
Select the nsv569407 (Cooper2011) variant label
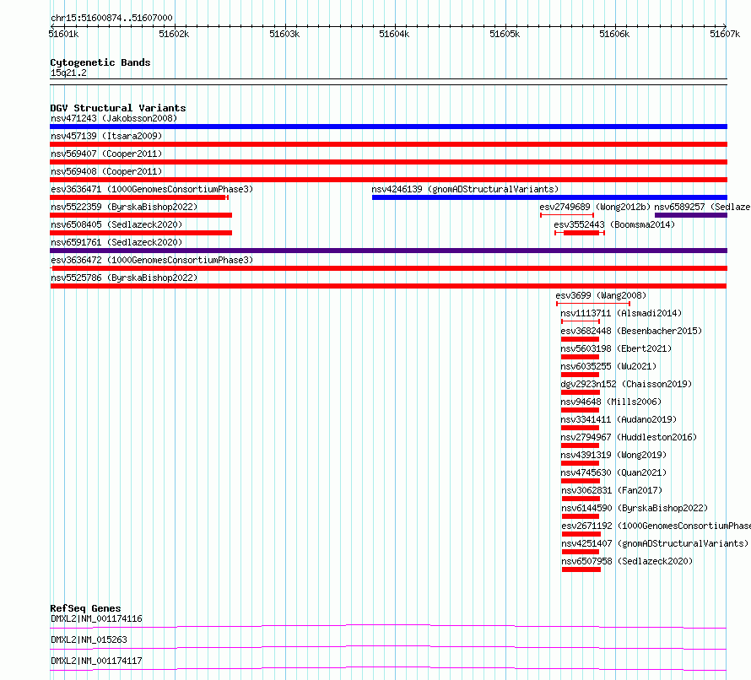click(x=106, y=154)
